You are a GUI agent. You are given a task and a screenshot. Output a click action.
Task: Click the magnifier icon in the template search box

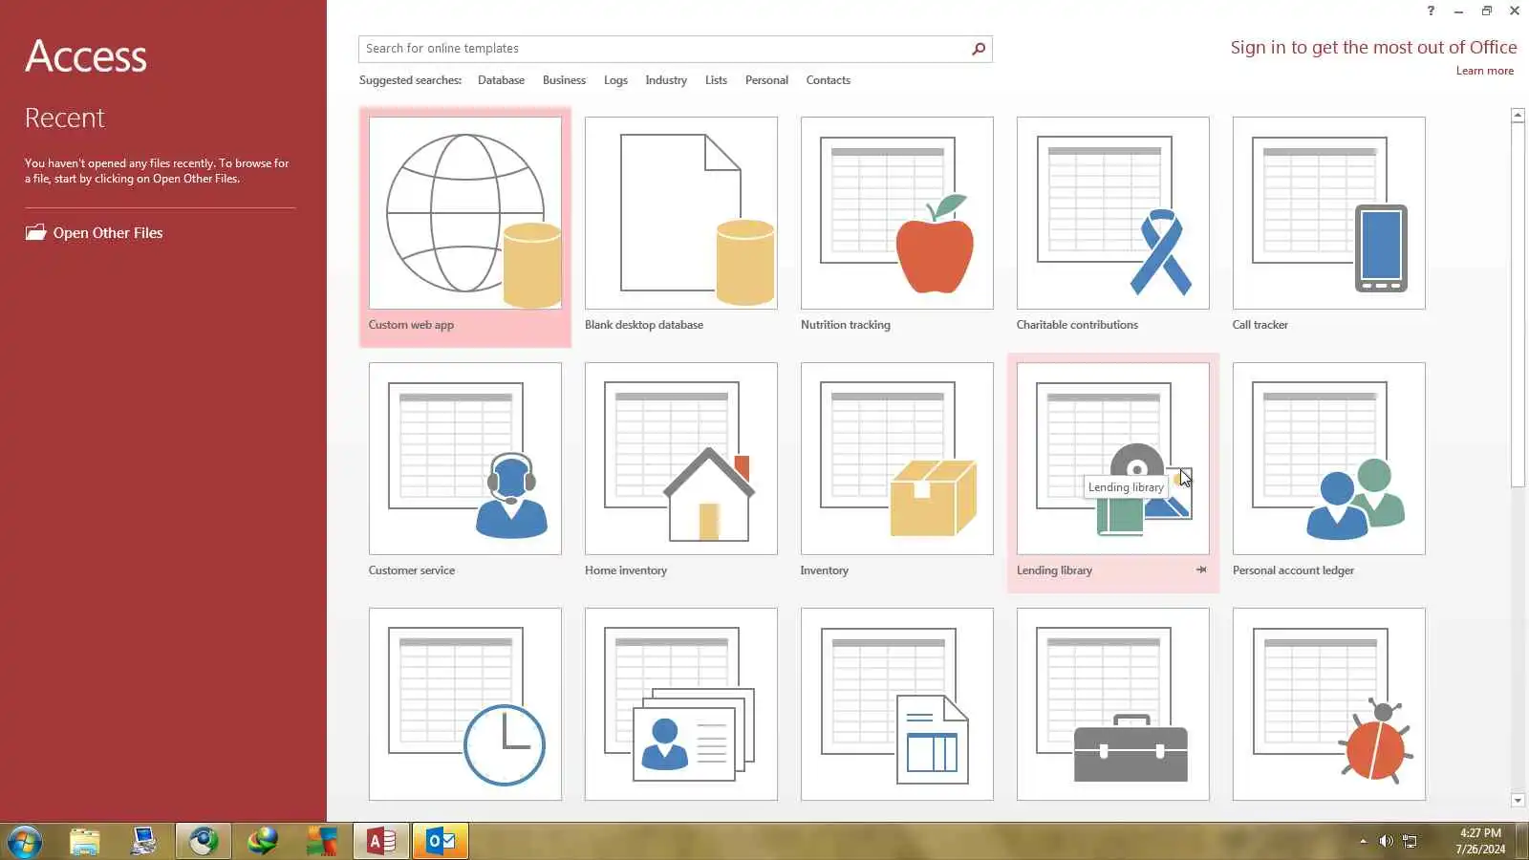pos(979,49)
